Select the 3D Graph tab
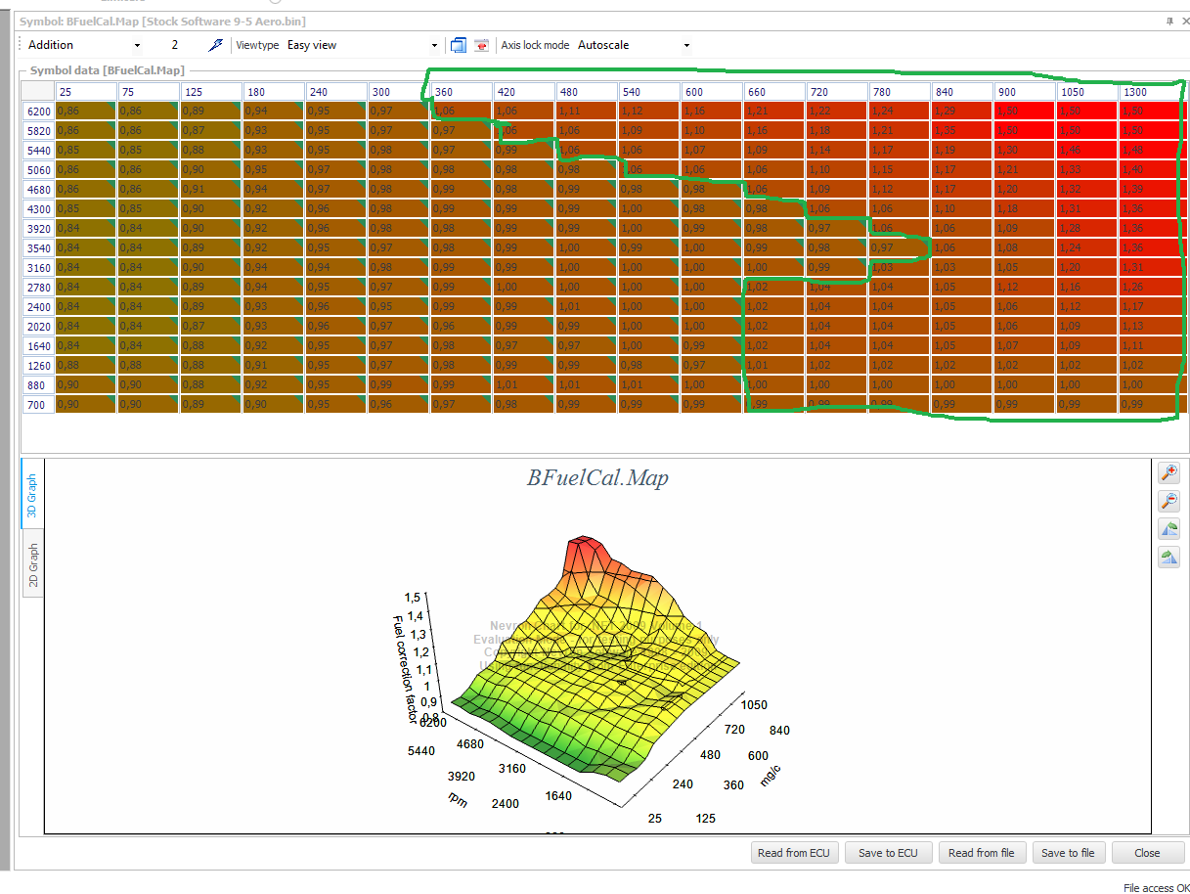The width and height of the screenshot is (1190, 894). coord(32,496)
